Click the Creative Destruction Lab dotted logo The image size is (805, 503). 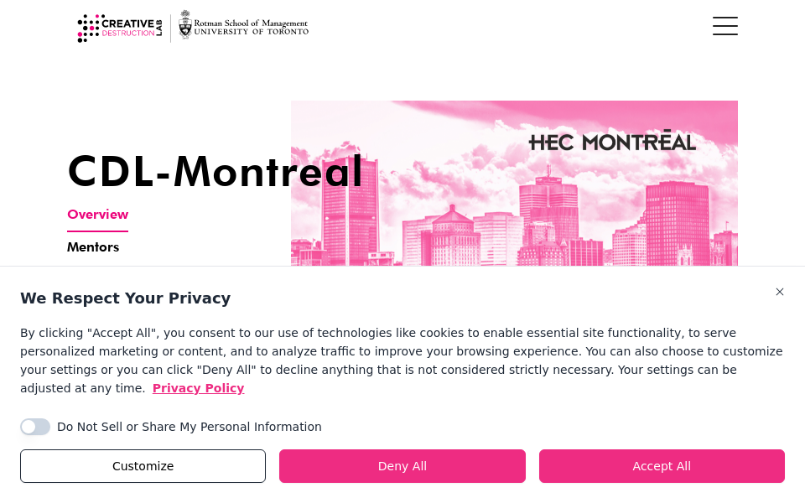(x=89, y=27)
